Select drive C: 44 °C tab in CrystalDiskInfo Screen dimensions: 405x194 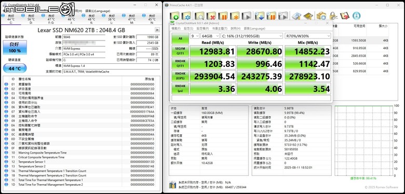11,19
